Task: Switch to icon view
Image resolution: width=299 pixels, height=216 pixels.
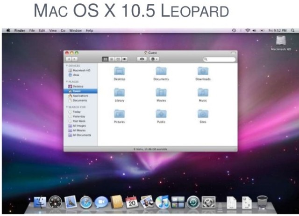Action: click(x=105, y=59)
